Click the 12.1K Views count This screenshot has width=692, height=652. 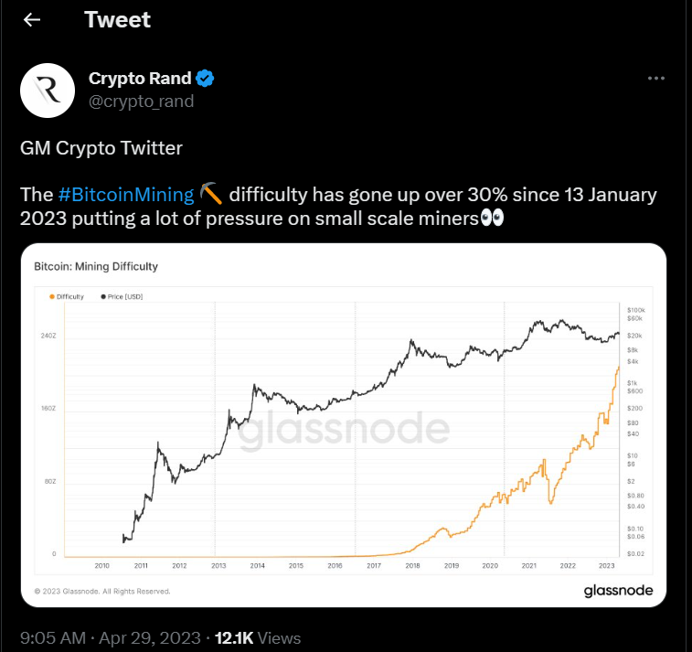click(x=257, y=637)
